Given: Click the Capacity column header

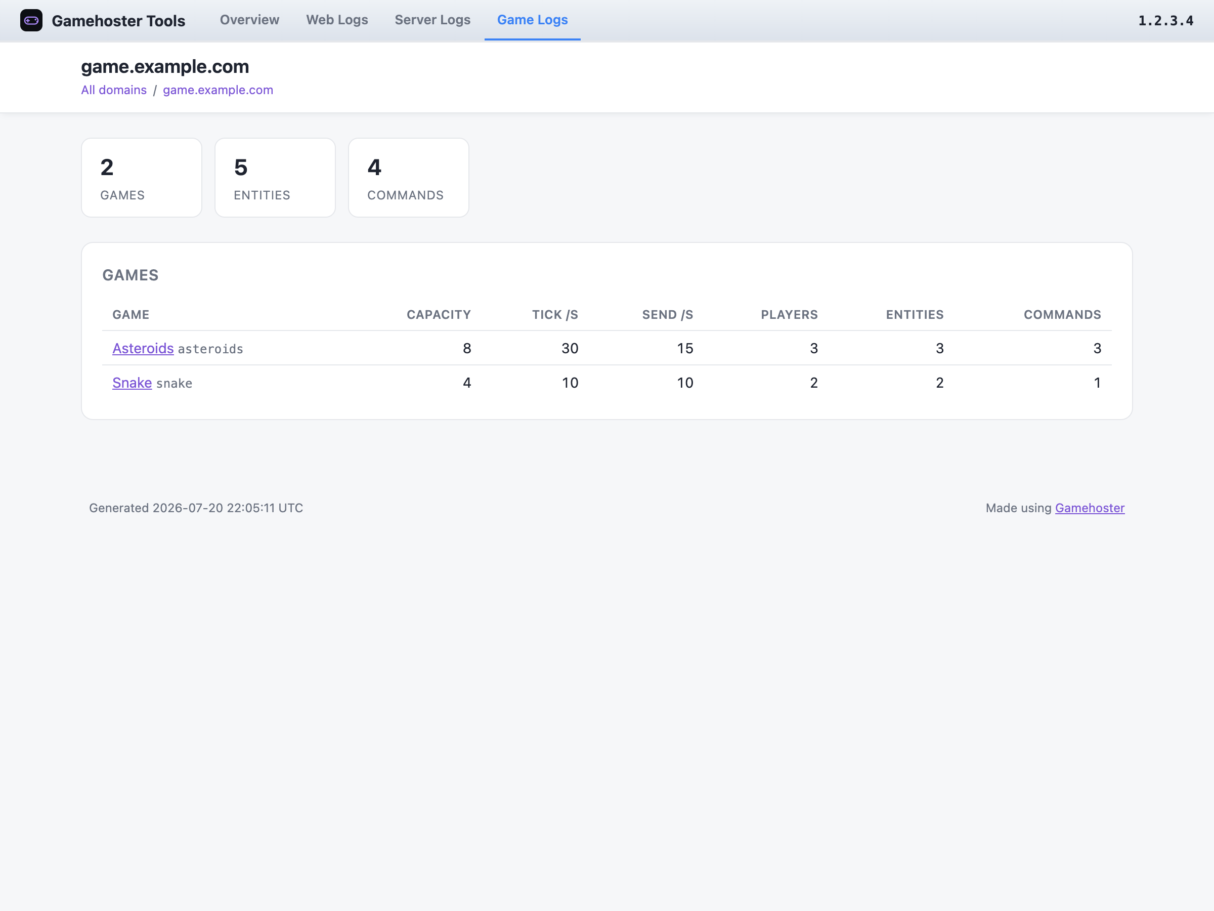Looking at the screenshot, I should click(x=439, y=315).
